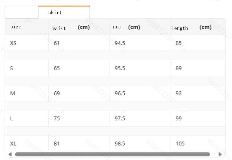The image size is (232, 160).
Task: Click the waist value 61 cell
Action: point(57,43)
